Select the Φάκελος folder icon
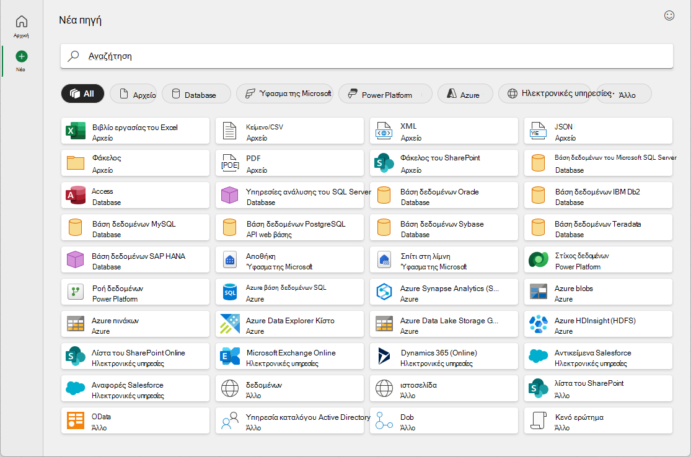 point(76,163)
